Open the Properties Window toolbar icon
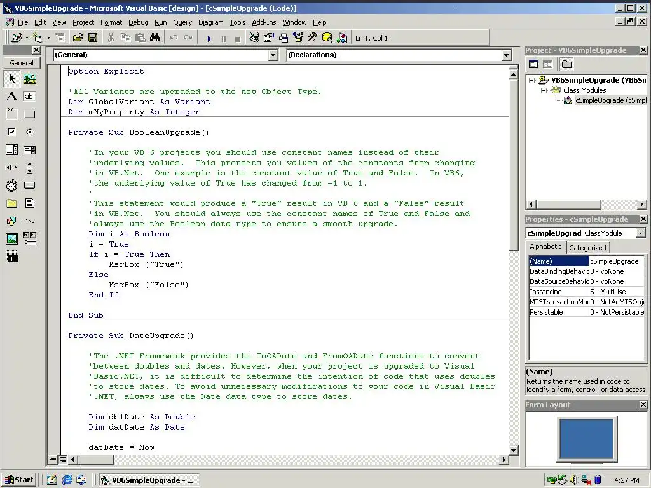This screenshot has width=651, height=488. [269, 37]
